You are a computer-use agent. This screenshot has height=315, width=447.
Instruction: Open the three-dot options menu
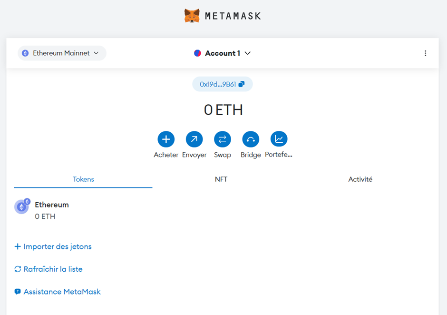(x=425, y=53)
